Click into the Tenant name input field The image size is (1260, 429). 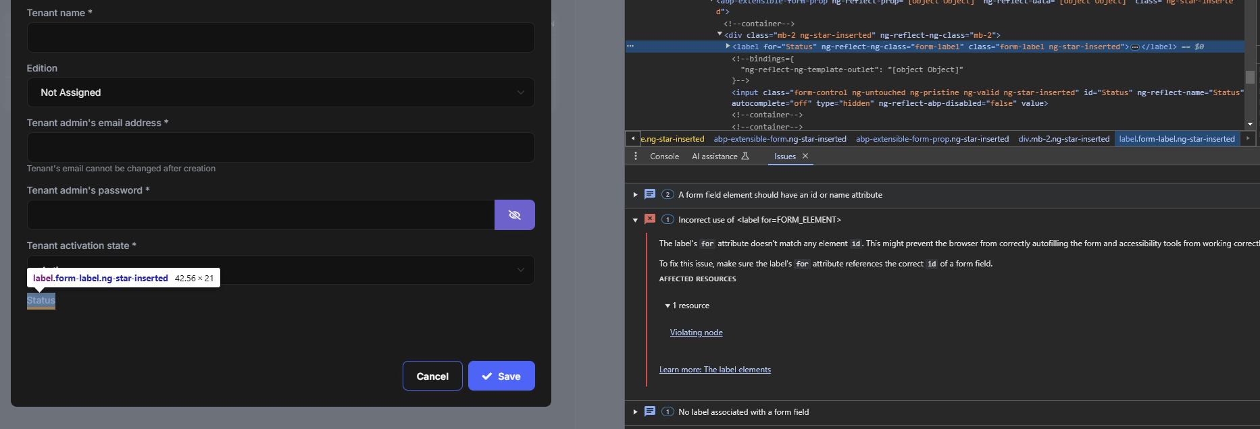click(x=280, y=38)
